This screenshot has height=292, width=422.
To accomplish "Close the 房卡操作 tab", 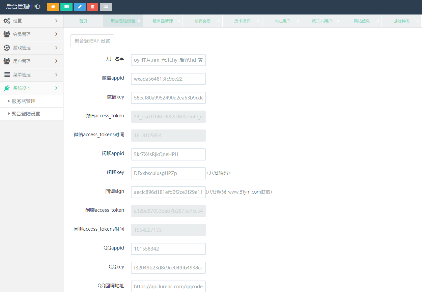I will tap(258, 21).
